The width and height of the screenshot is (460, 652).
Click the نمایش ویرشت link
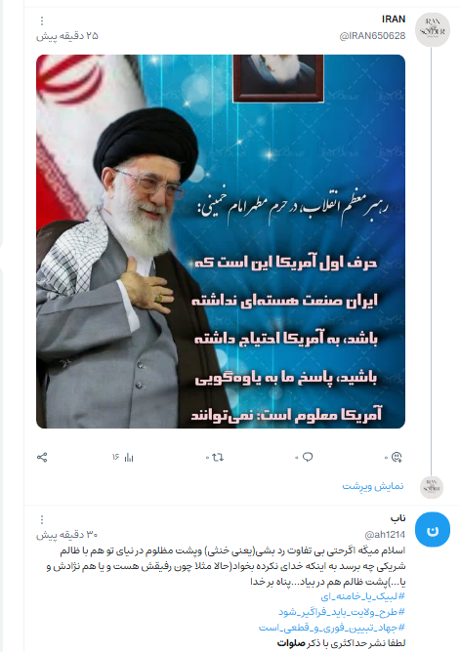(x=373, y=486)
